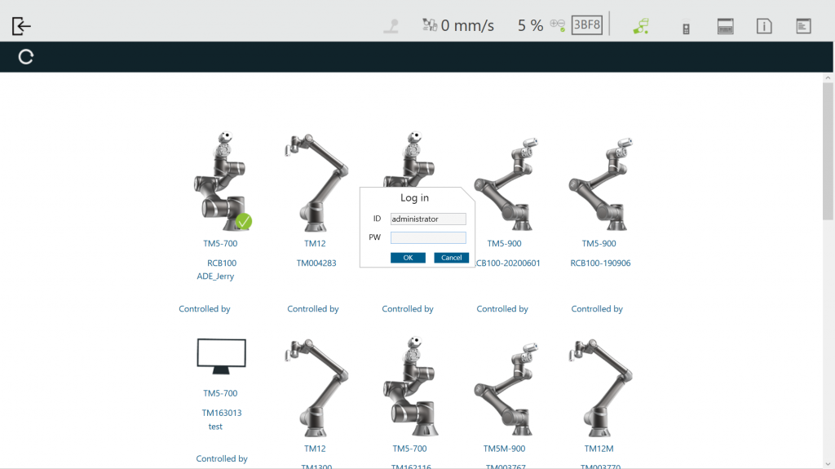Click the refresh robot list icon
The height and width of the screenshot is (469, 835).
click(26, 57)
